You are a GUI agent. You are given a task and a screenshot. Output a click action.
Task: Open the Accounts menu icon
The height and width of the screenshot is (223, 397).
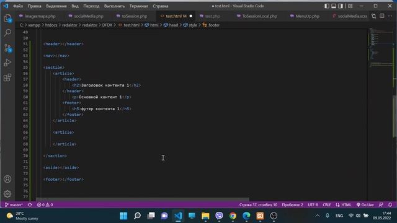[x=7, y=179]
